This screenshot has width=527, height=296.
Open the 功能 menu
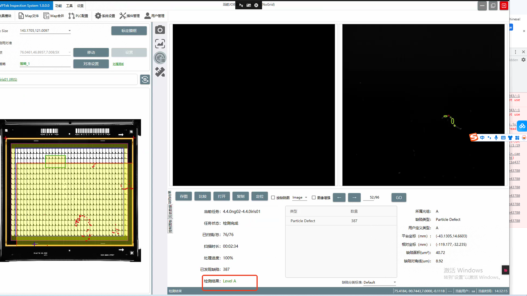click(x=58, y=6)
